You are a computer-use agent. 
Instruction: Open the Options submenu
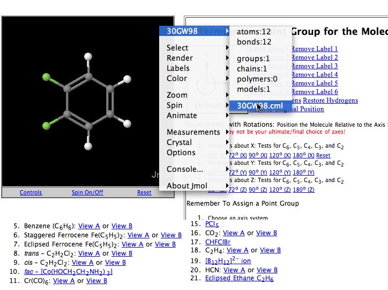194,153
